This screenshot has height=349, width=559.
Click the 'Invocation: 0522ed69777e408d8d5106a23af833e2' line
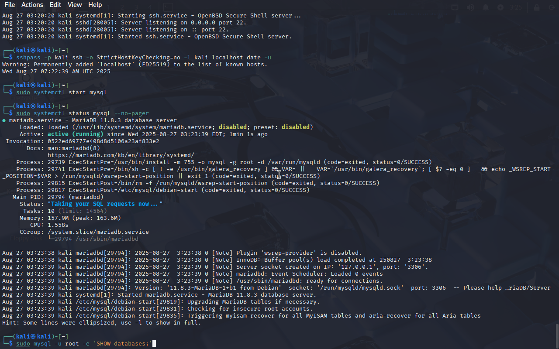coord(83,141)
